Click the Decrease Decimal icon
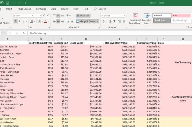The width and height of the screenshot is (192, 127). (124, 21)
